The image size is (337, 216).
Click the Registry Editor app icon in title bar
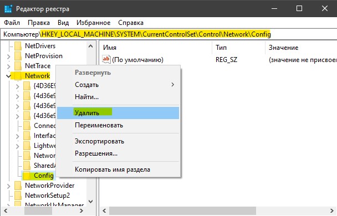[x=8, y=9]
